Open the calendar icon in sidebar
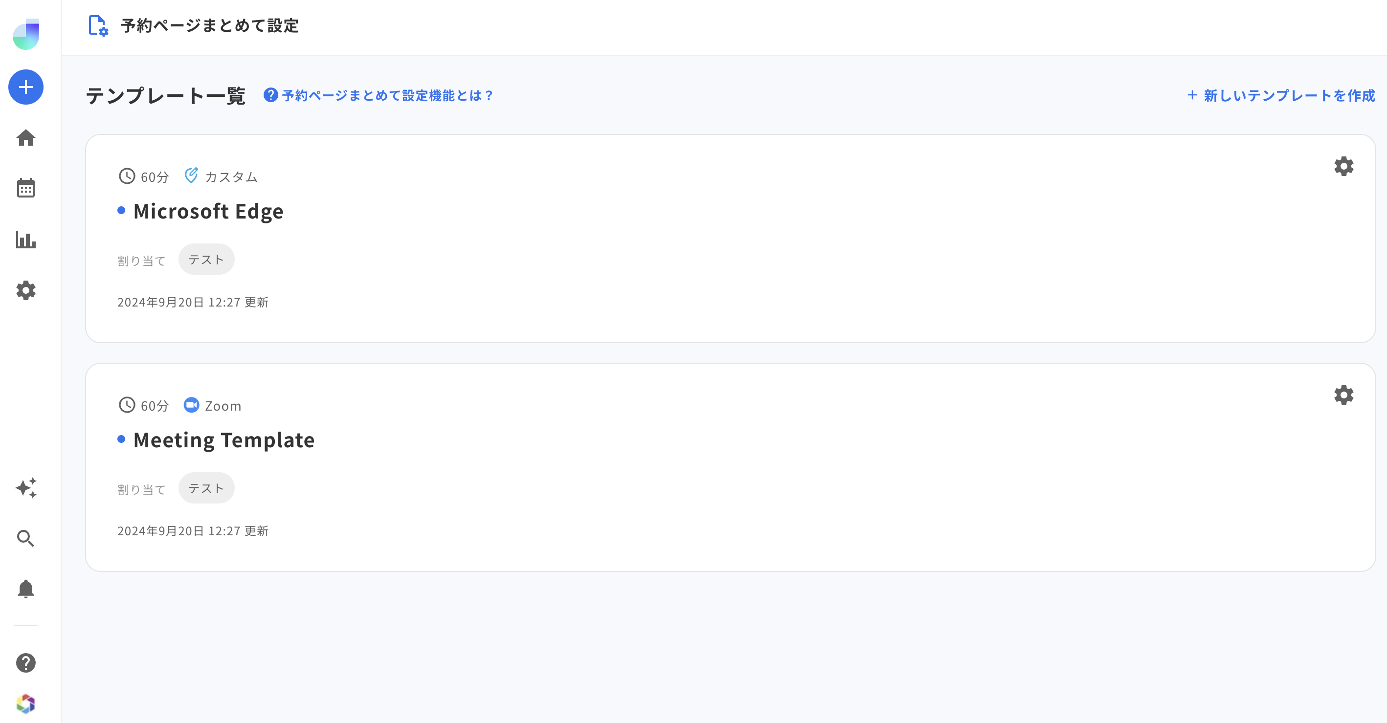This screenshot has width=1387, height=723. pos(26,189)
